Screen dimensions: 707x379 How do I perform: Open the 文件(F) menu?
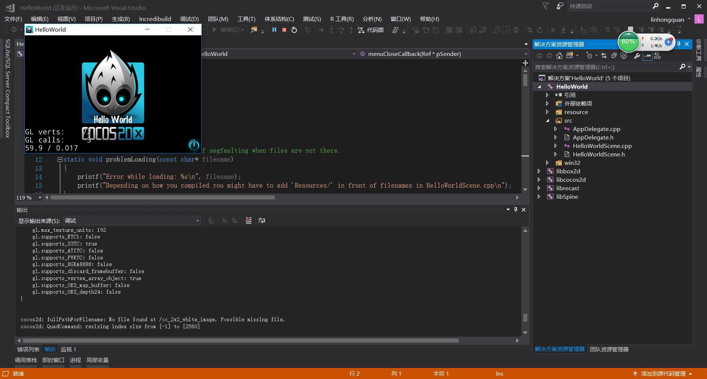[x=13, y=19]
